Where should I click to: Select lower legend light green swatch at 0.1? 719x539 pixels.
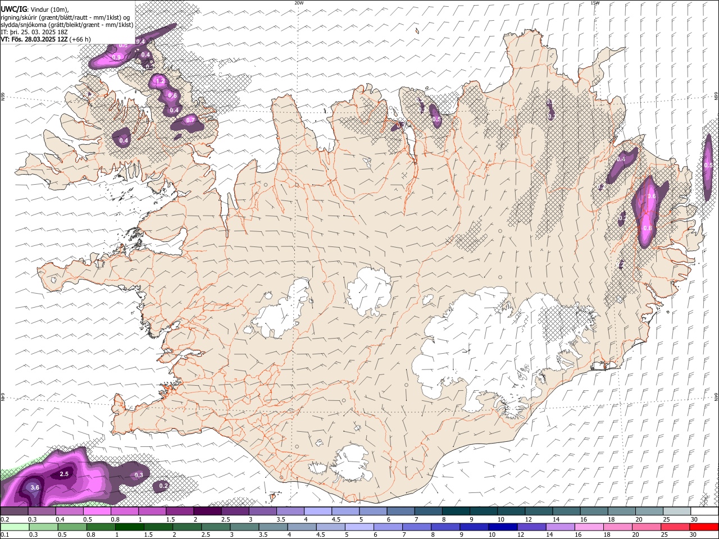15,527
